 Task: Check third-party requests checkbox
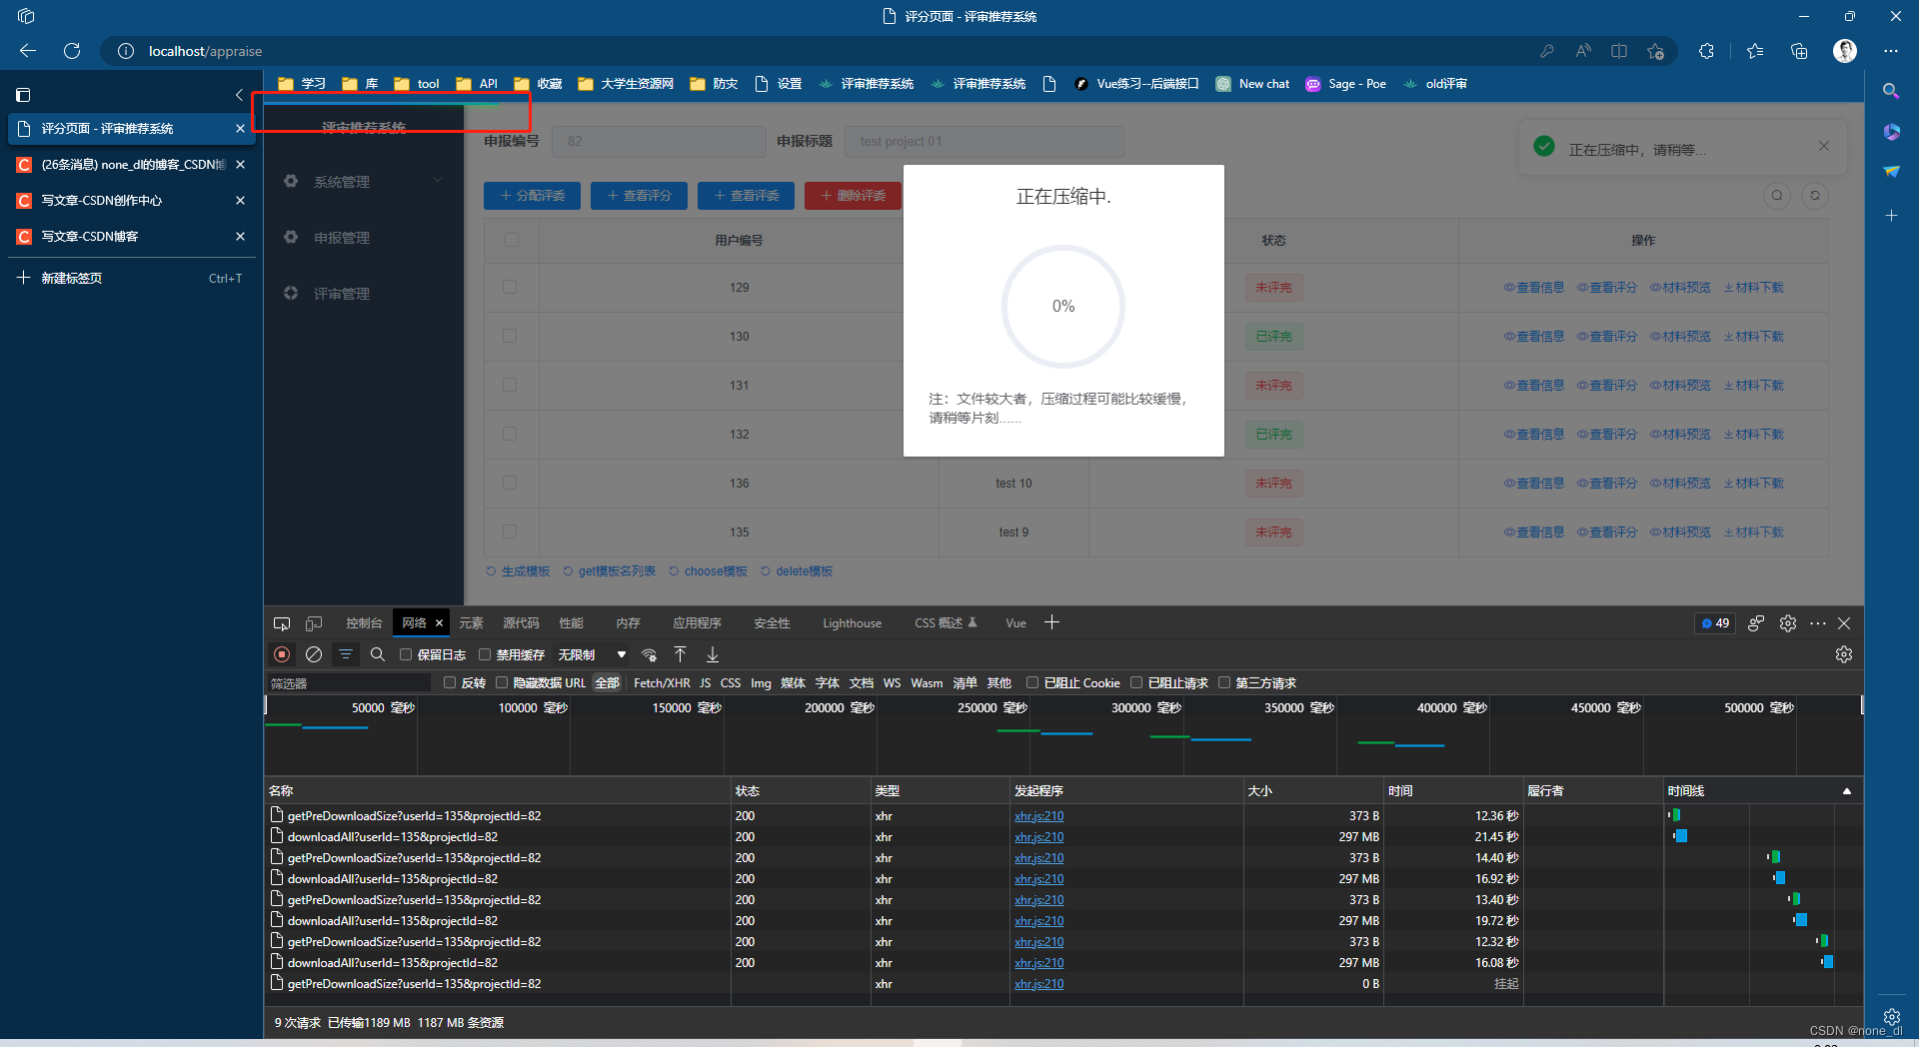(1224, 683)
